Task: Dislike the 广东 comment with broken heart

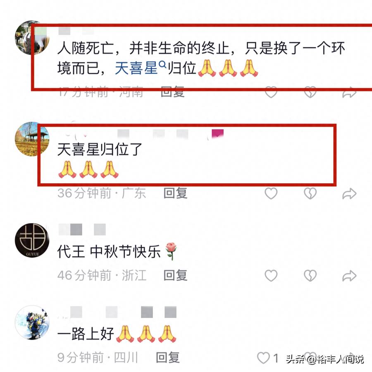Action: (x=310, y=193)
